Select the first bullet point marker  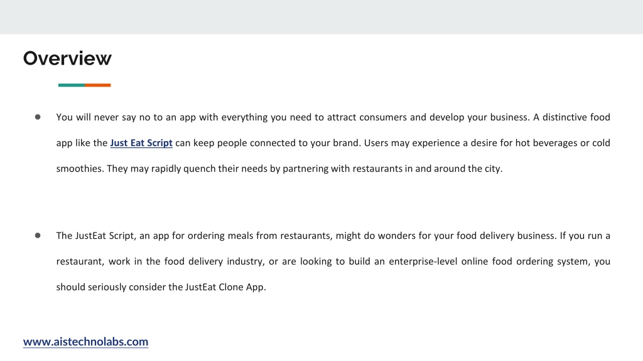[x=38, y=117]
